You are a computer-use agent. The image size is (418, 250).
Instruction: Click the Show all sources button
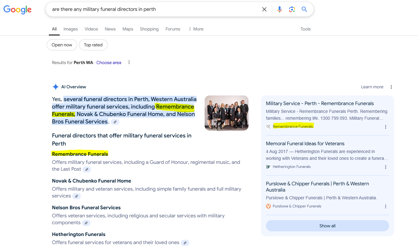point(327,226)
